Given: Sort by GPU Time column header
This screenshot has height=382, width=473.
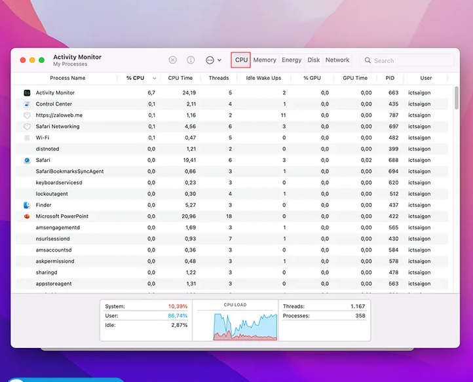Looking at the screenshot, I should point(355,78).
